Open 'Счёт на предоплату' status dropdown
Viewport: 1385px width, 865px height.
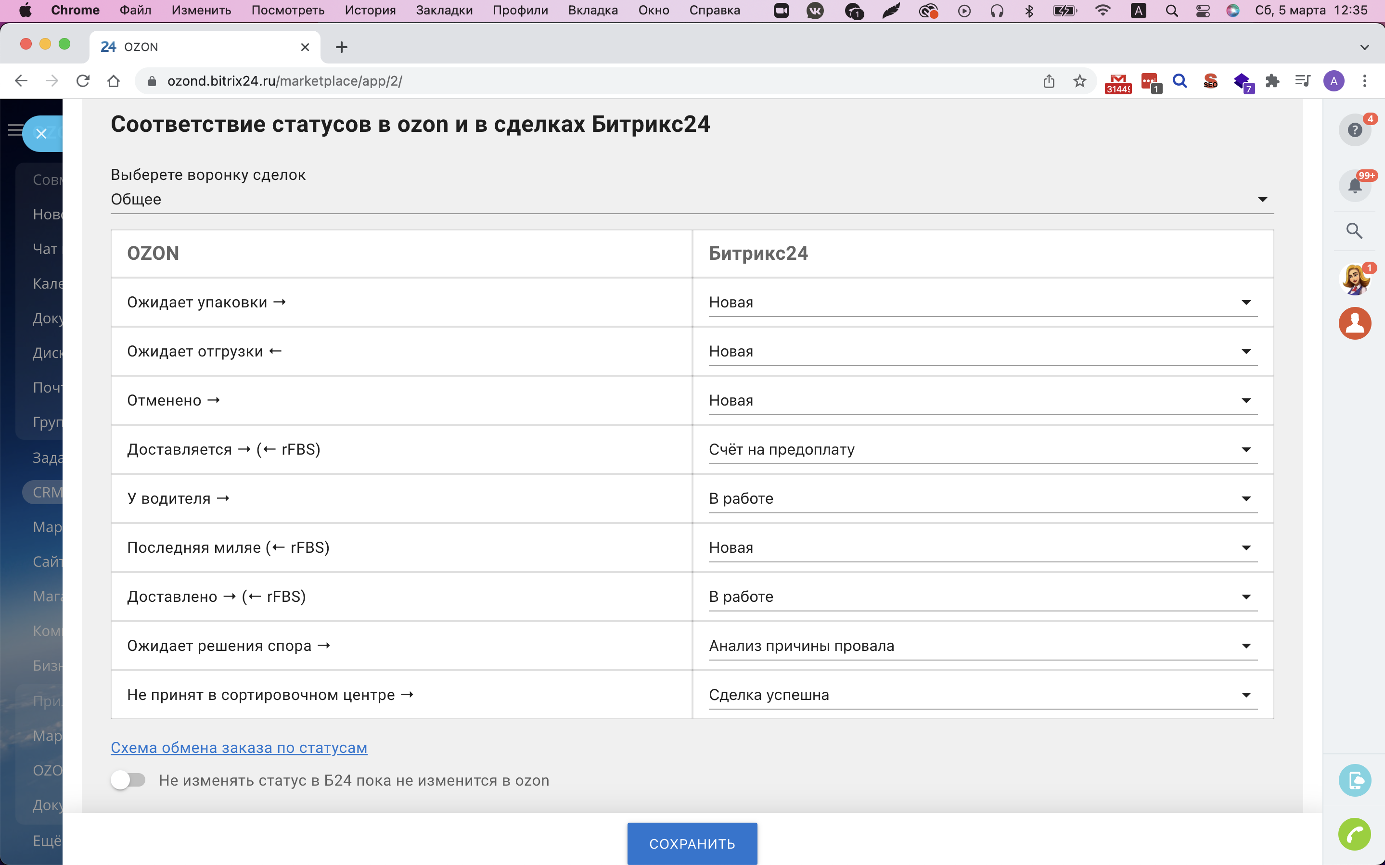tap(982, 450)
